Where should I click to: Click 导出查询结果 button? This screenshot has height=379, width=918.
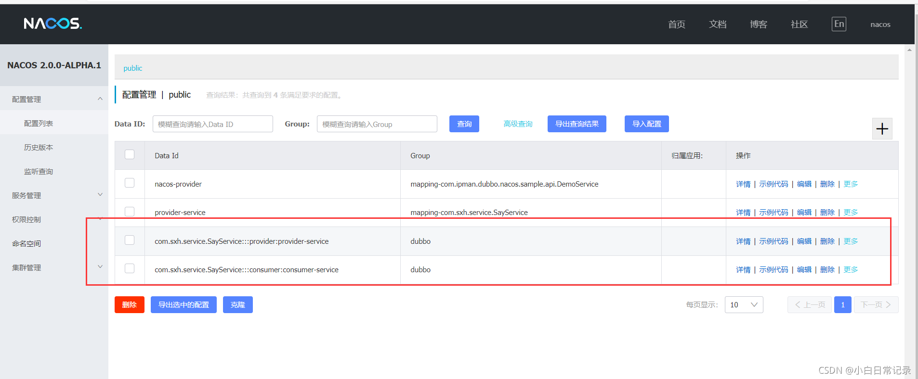coord(577,124)
